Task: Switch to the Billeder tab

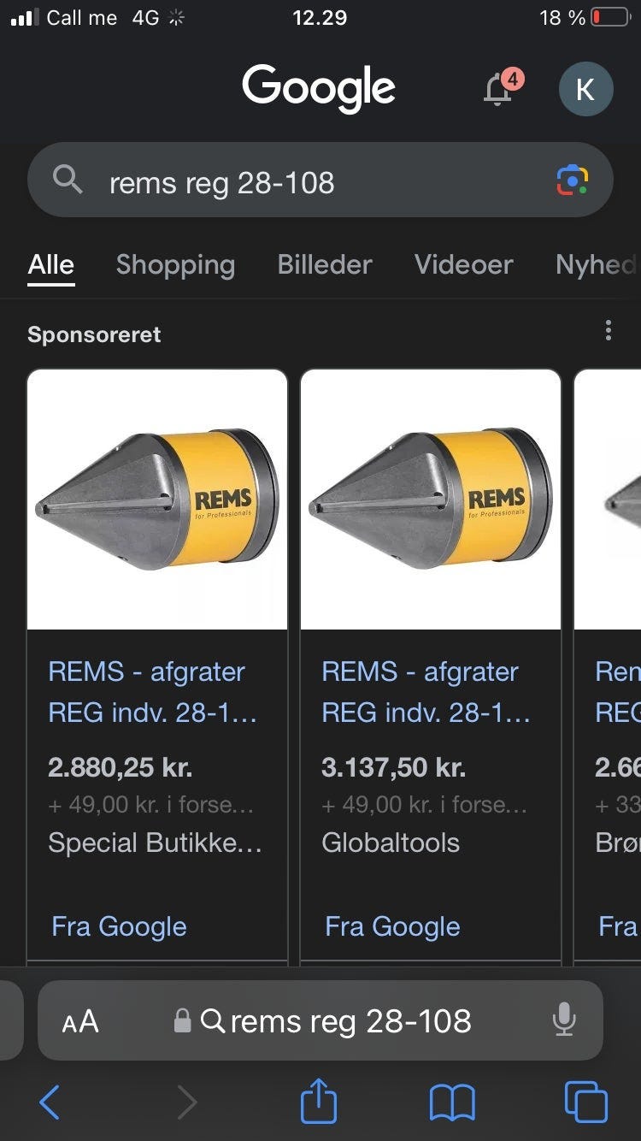Action: 325,265
